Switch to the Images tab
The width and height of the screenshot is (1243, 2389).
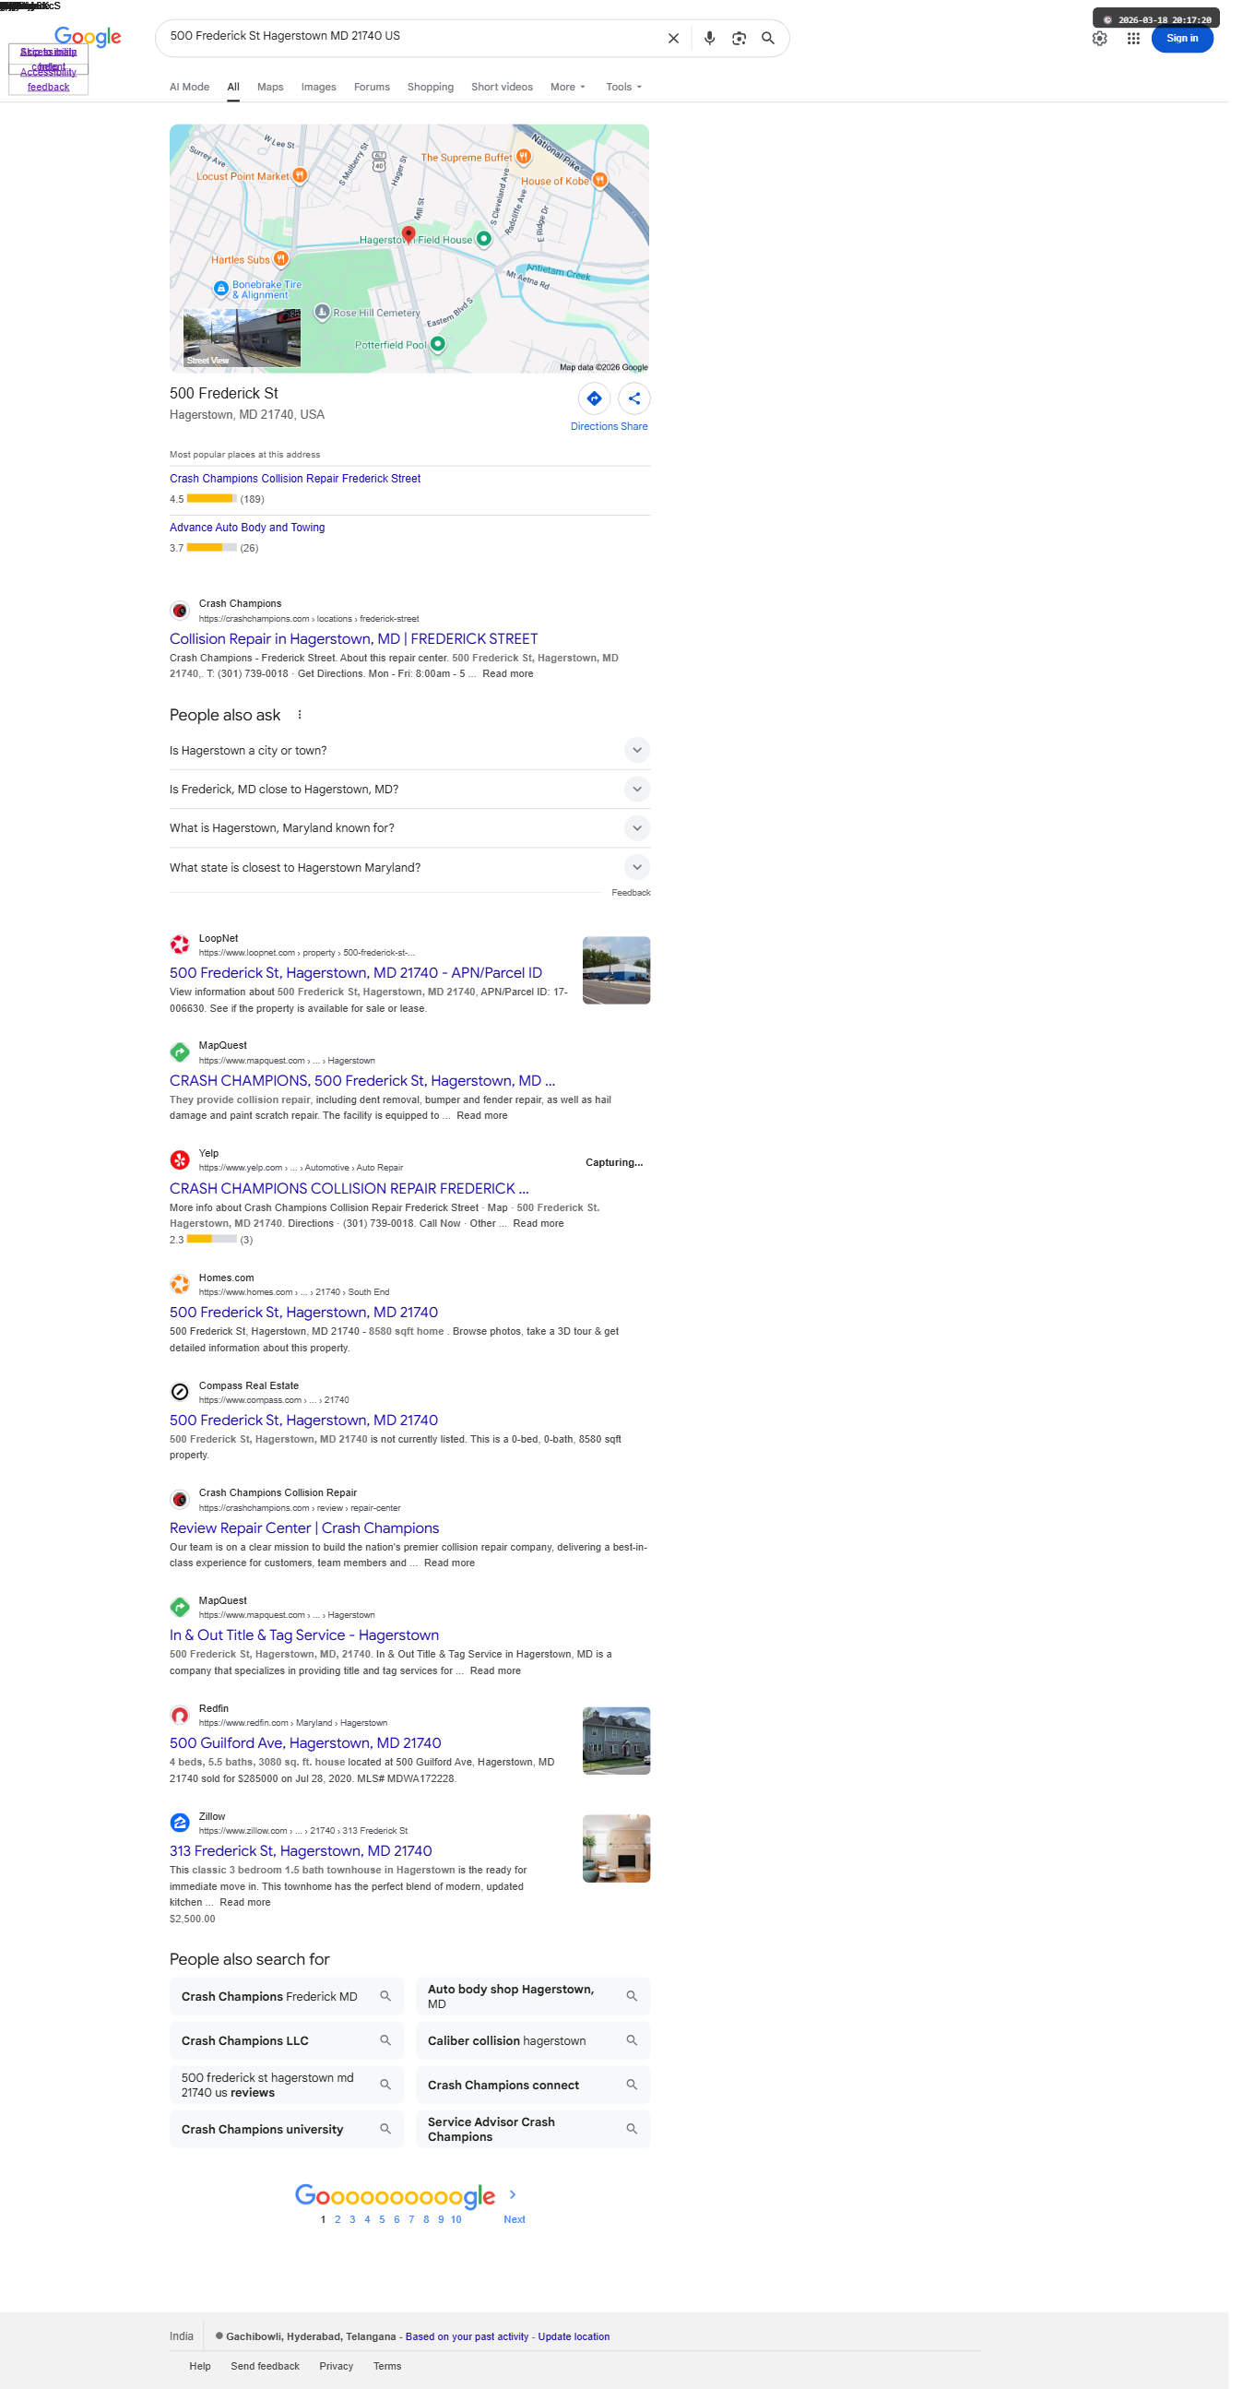[x=322, y=89]
